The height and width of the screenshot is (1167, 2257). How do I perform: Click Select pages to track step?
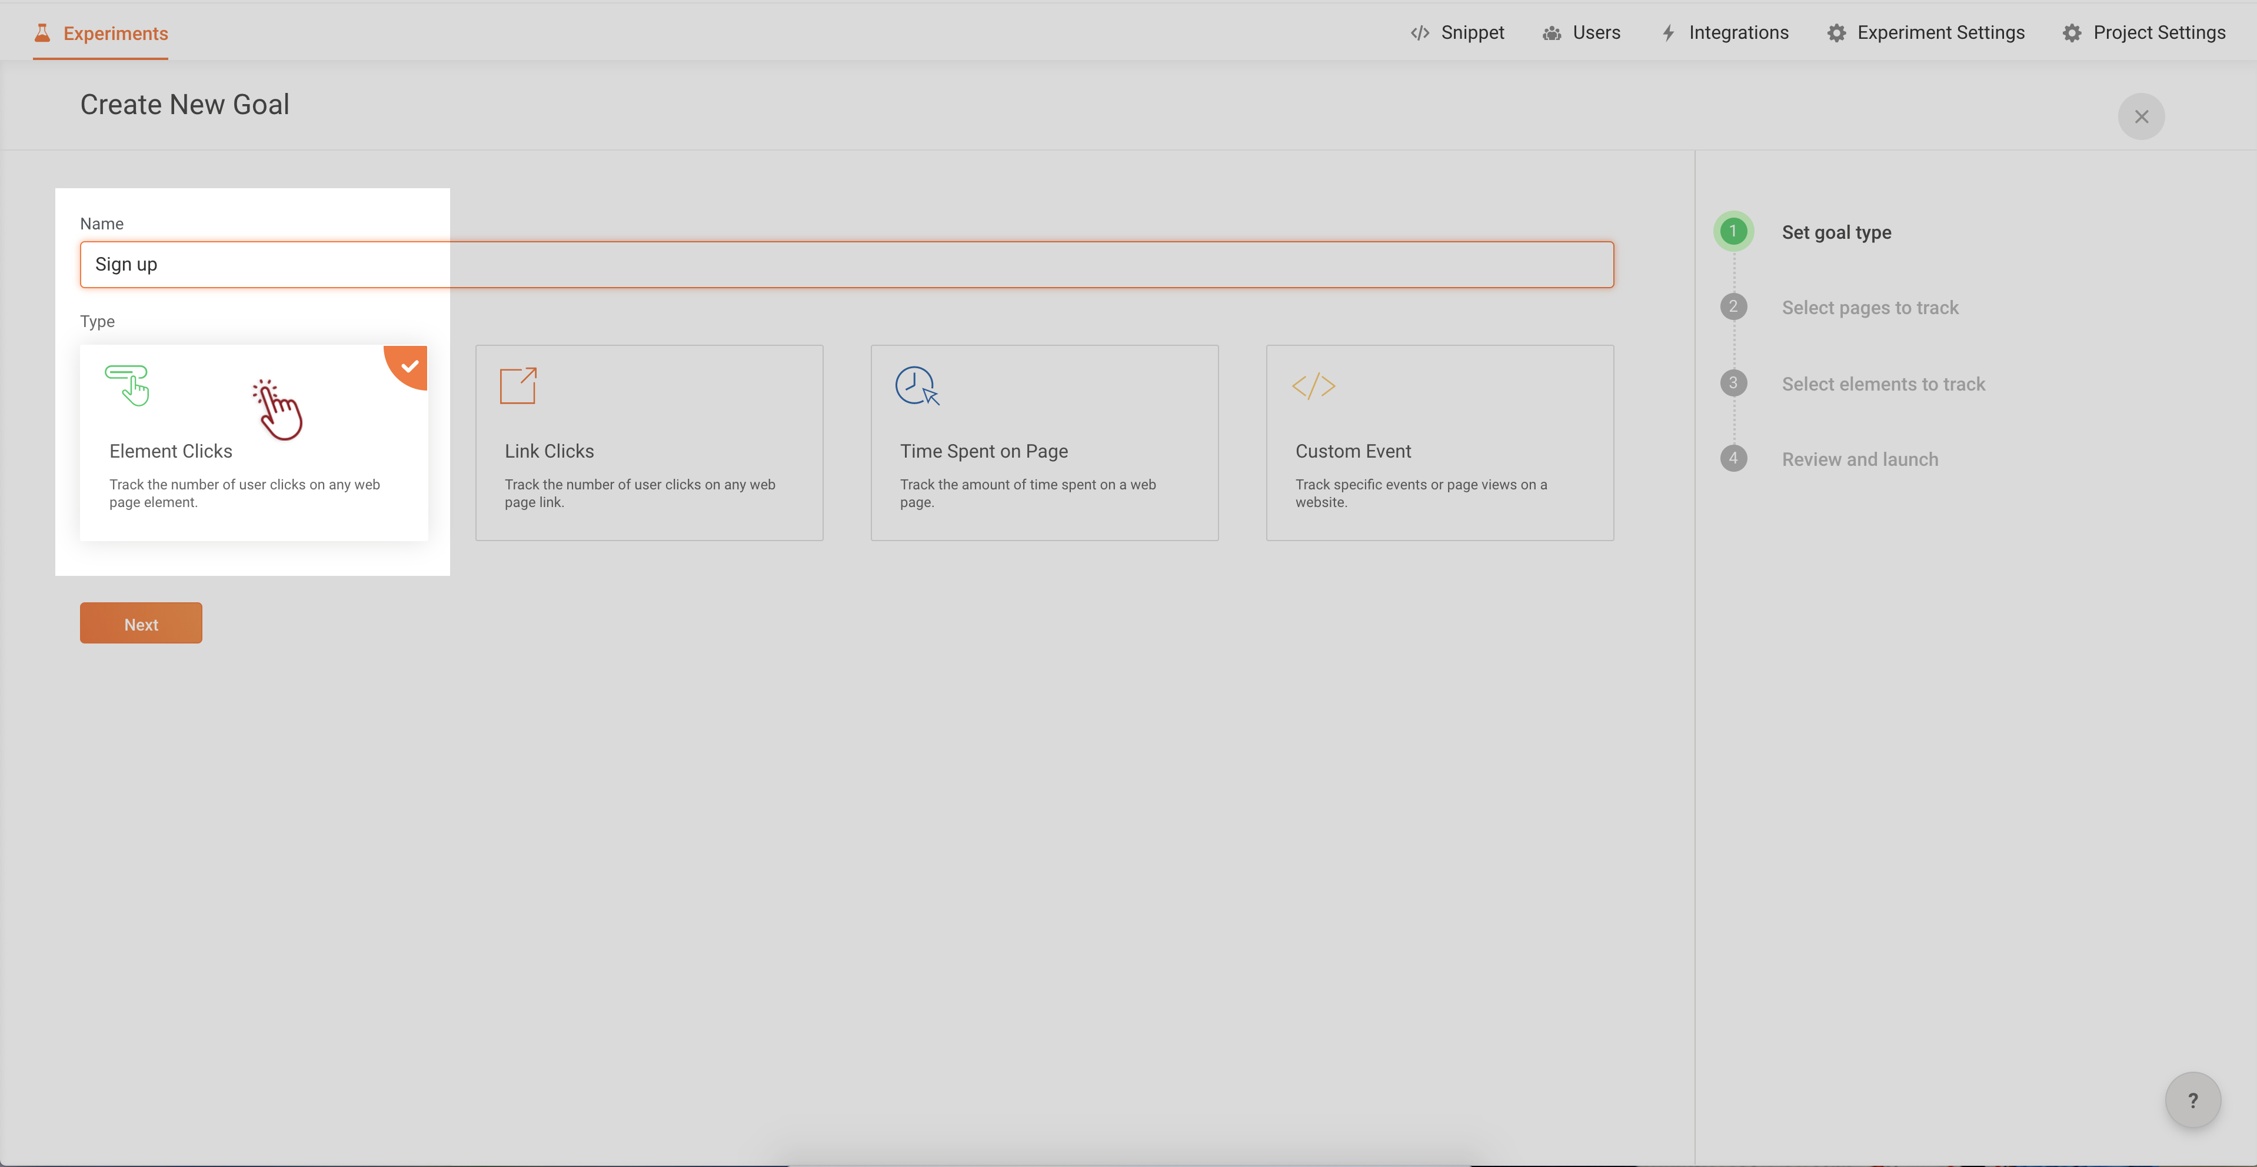1870,308
